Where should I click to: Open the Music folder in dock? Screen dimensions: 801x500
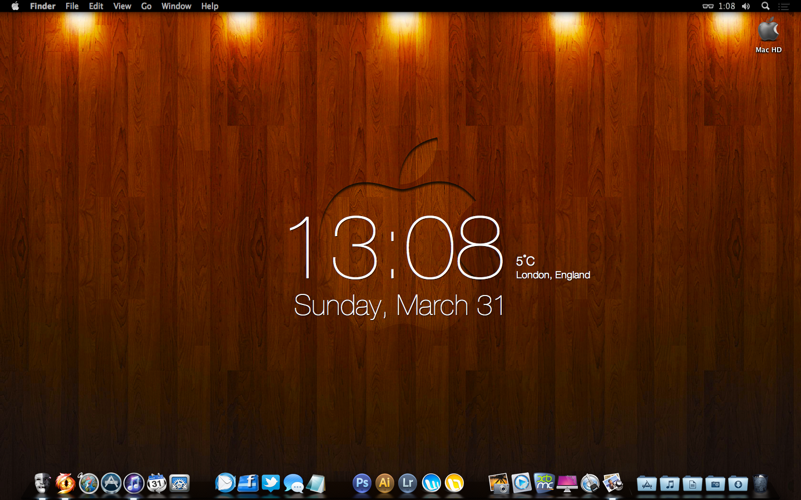tap(670, 484)
